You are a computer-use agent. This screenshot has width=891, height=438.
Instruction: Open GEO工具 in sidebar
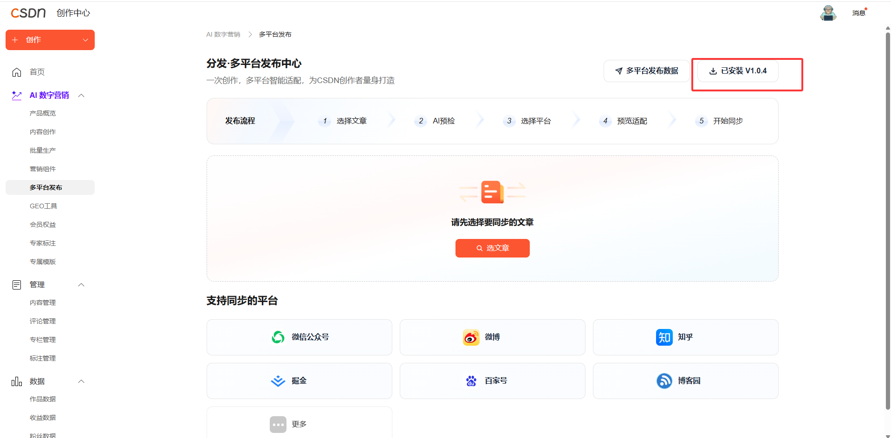pos(44,206)
